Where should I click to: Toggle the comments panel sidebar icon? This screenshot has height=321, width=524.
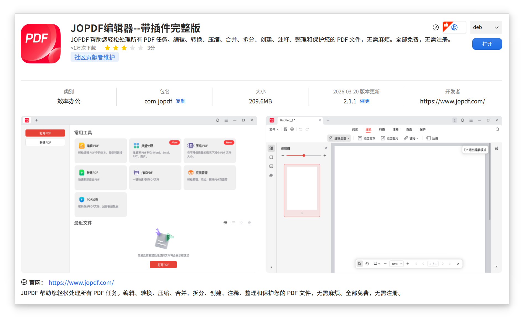click(271, 166)
